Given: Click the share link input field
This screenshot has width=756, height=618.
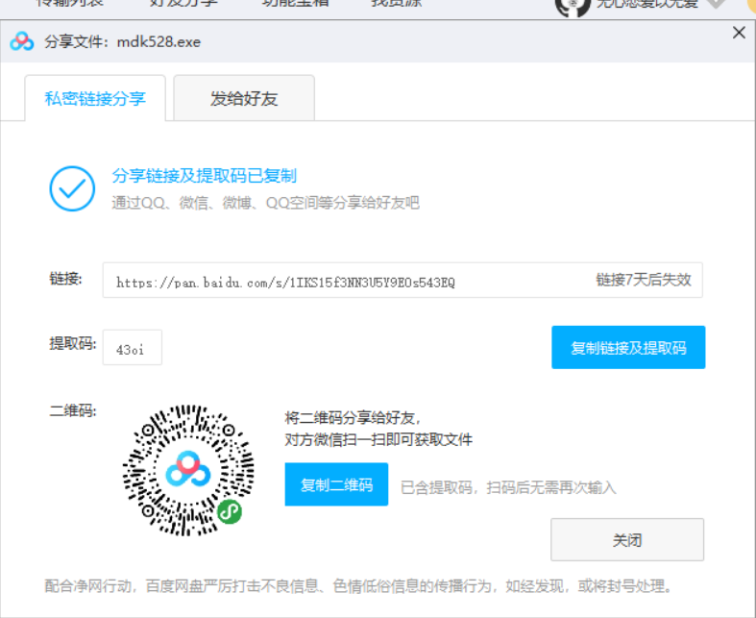Looking at the screenshot, I should [402, 281].
